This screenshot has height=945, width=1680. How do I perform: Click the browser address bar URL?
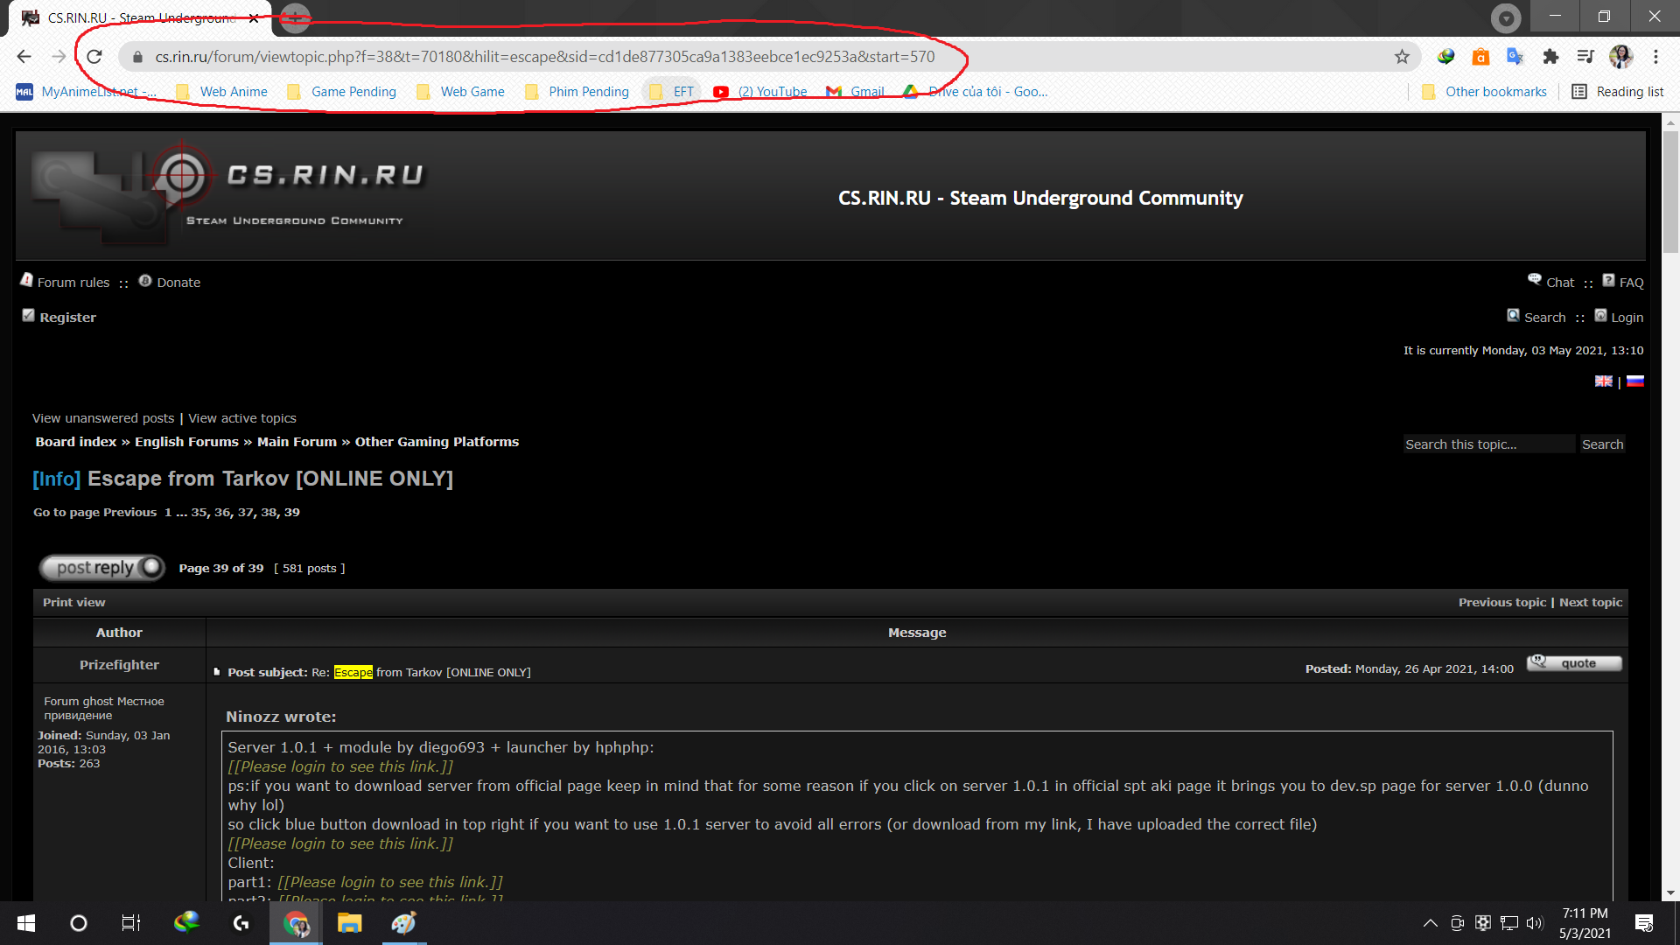[544, 57]
